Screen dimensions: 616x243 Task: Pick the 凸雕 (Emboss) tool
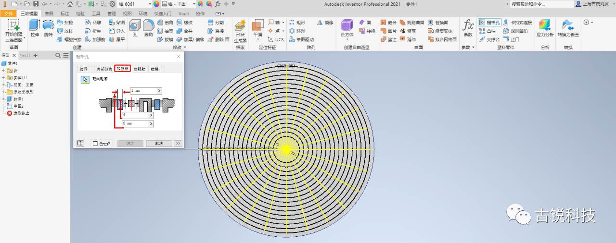pos(93,23)
